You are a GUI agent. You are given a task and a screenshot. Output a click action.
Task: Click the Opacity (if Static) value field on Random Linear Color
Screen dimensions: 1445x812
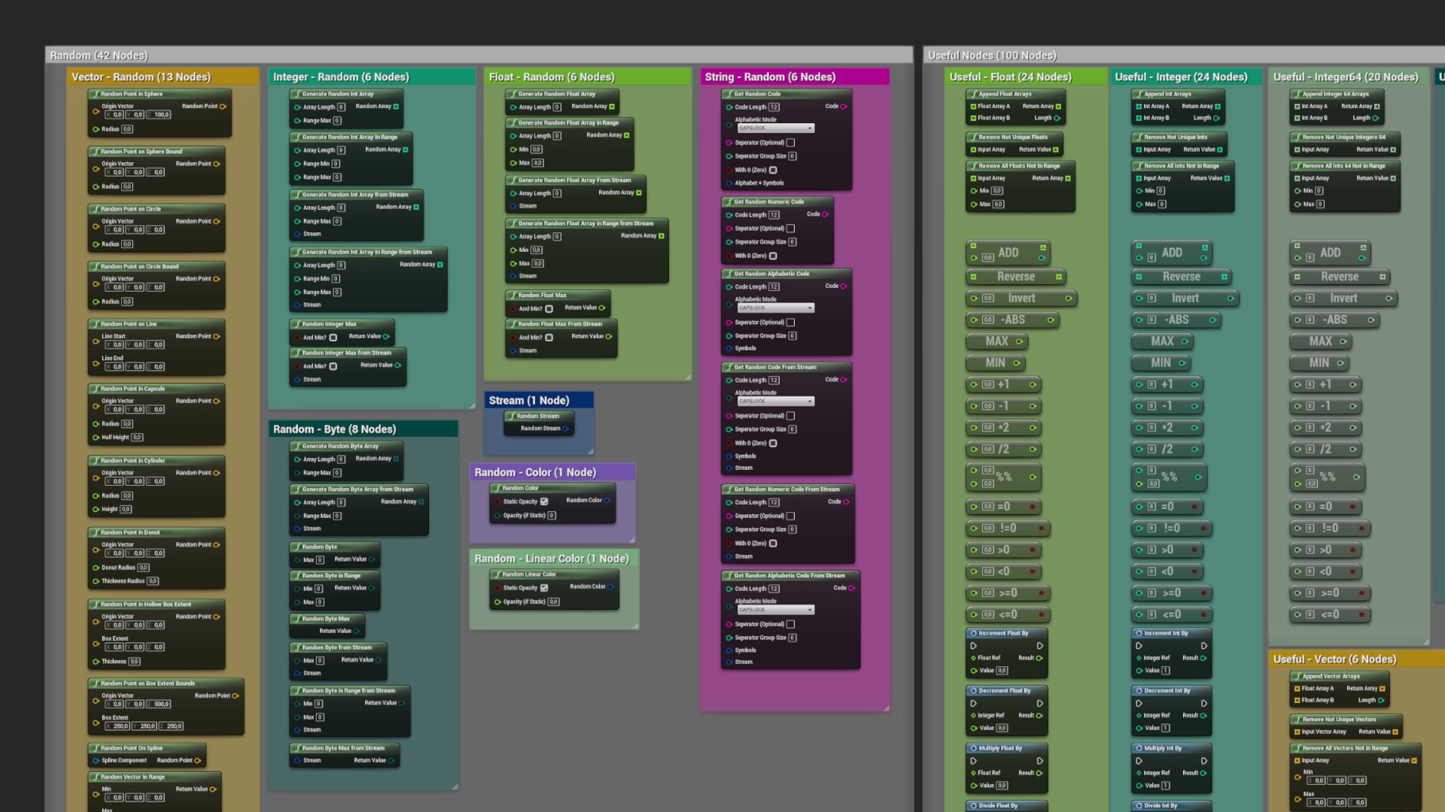tap(553, 601)
